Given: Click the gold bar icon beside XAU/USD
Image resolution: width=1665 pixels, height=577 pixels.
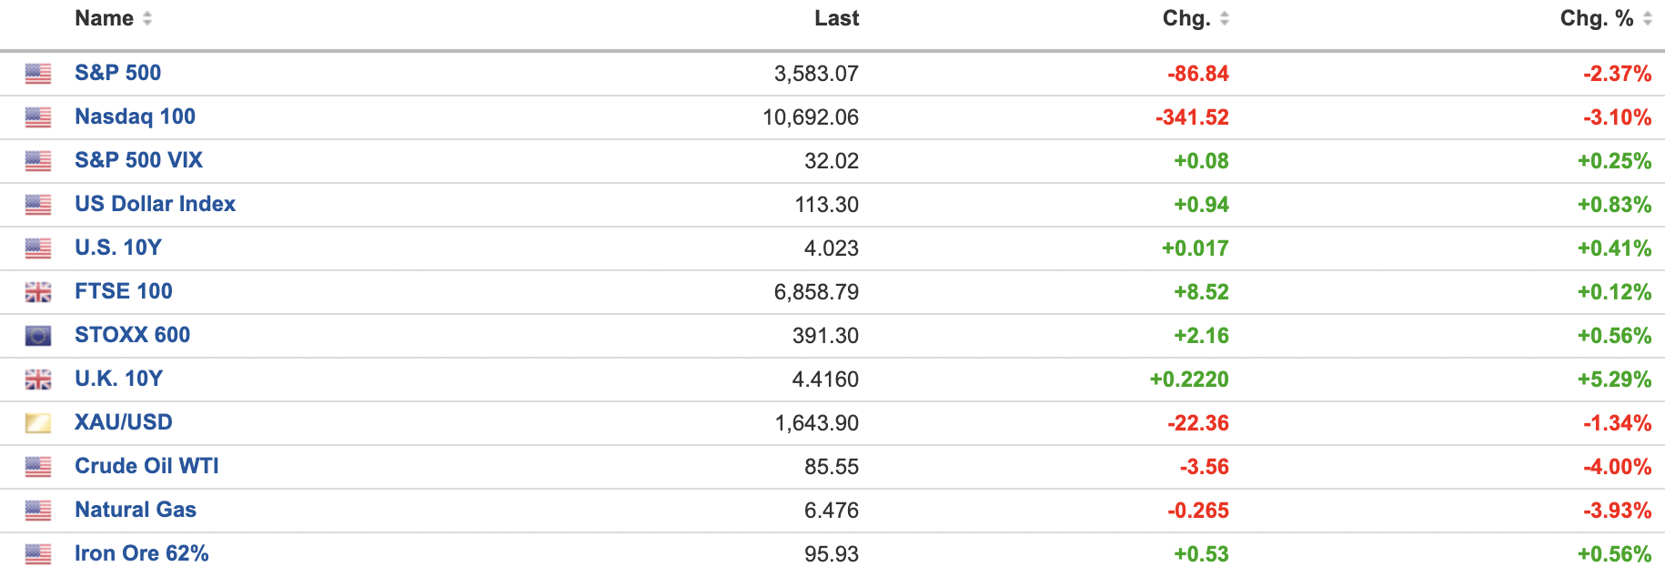Looking at the screenshot, I should click(38, 423).
